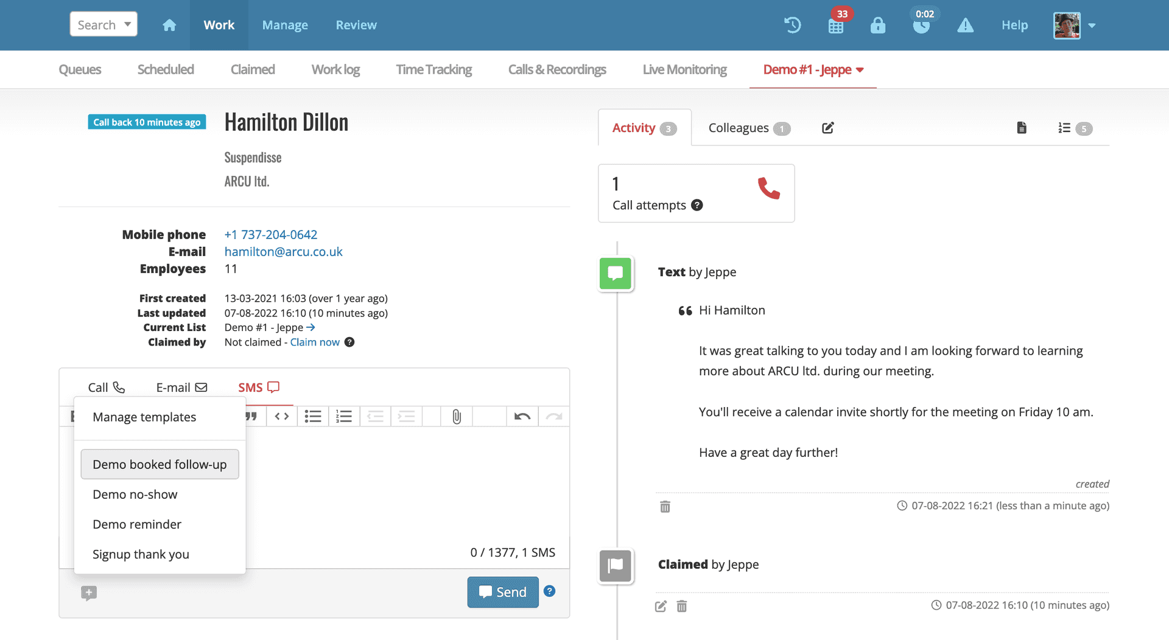Screen dimensions: 1169x640
Task: Open the Search dropdown
Action: coord(104,24)
